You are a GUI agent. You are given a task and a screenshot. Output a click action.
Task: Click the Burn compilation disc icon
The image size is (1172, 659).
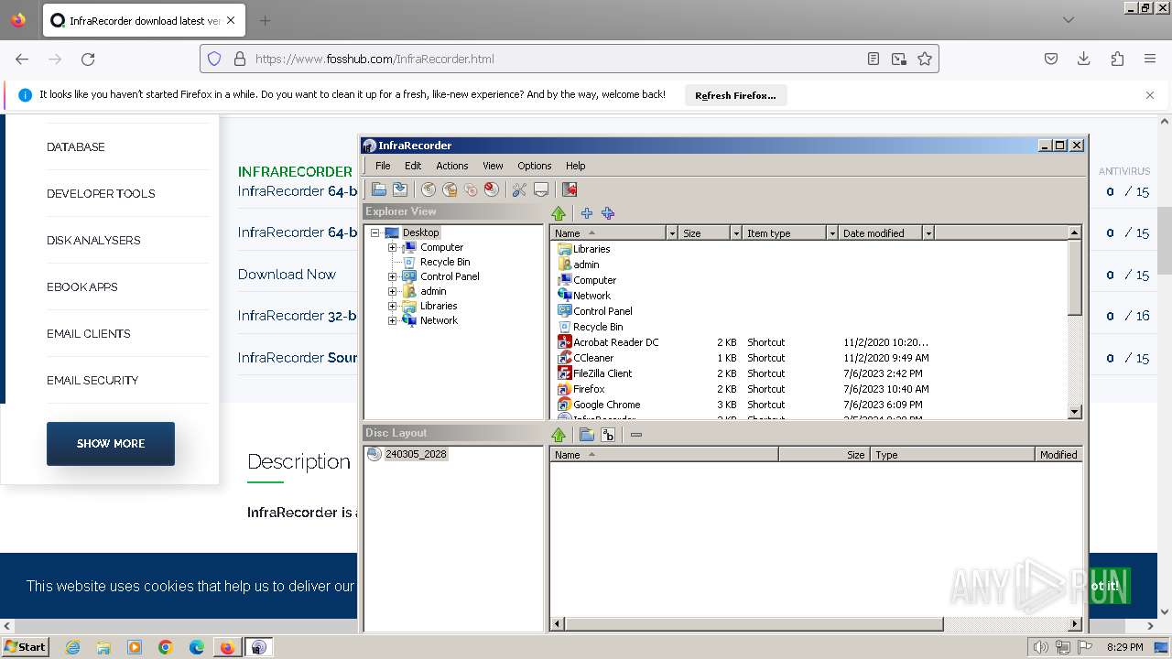tap(428, 189)
